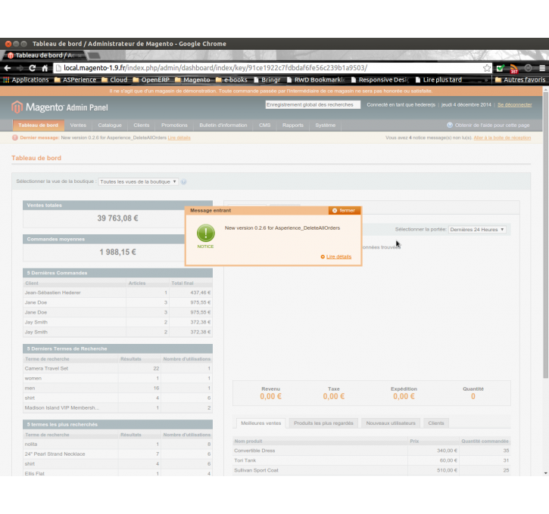
Task: Select the Jean-Sébastien Hederer order row
Action: [117, 293]
